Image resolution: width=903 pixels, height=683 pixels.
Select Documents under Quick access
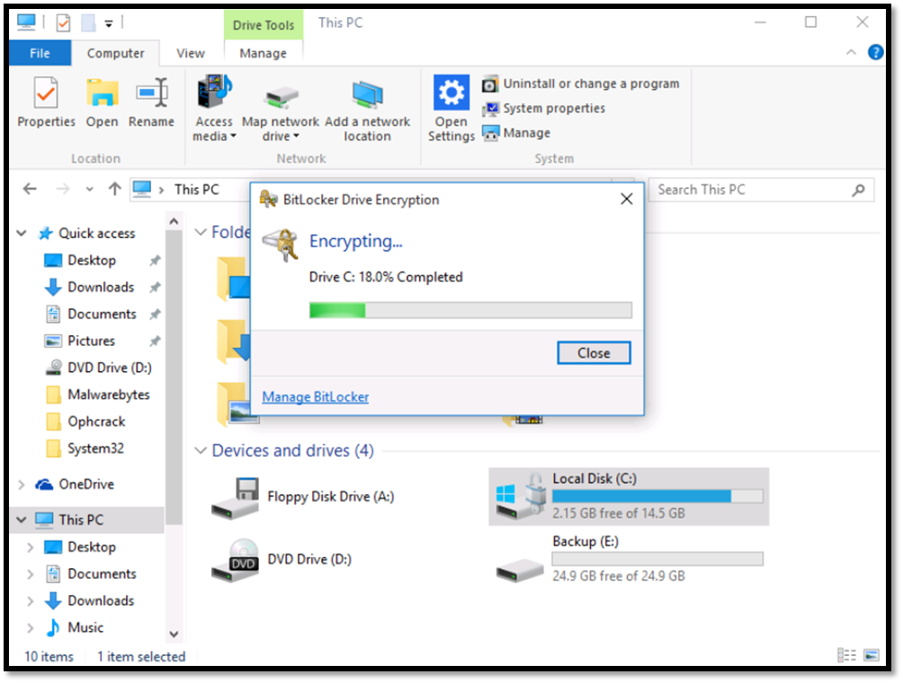pos(102,315)
